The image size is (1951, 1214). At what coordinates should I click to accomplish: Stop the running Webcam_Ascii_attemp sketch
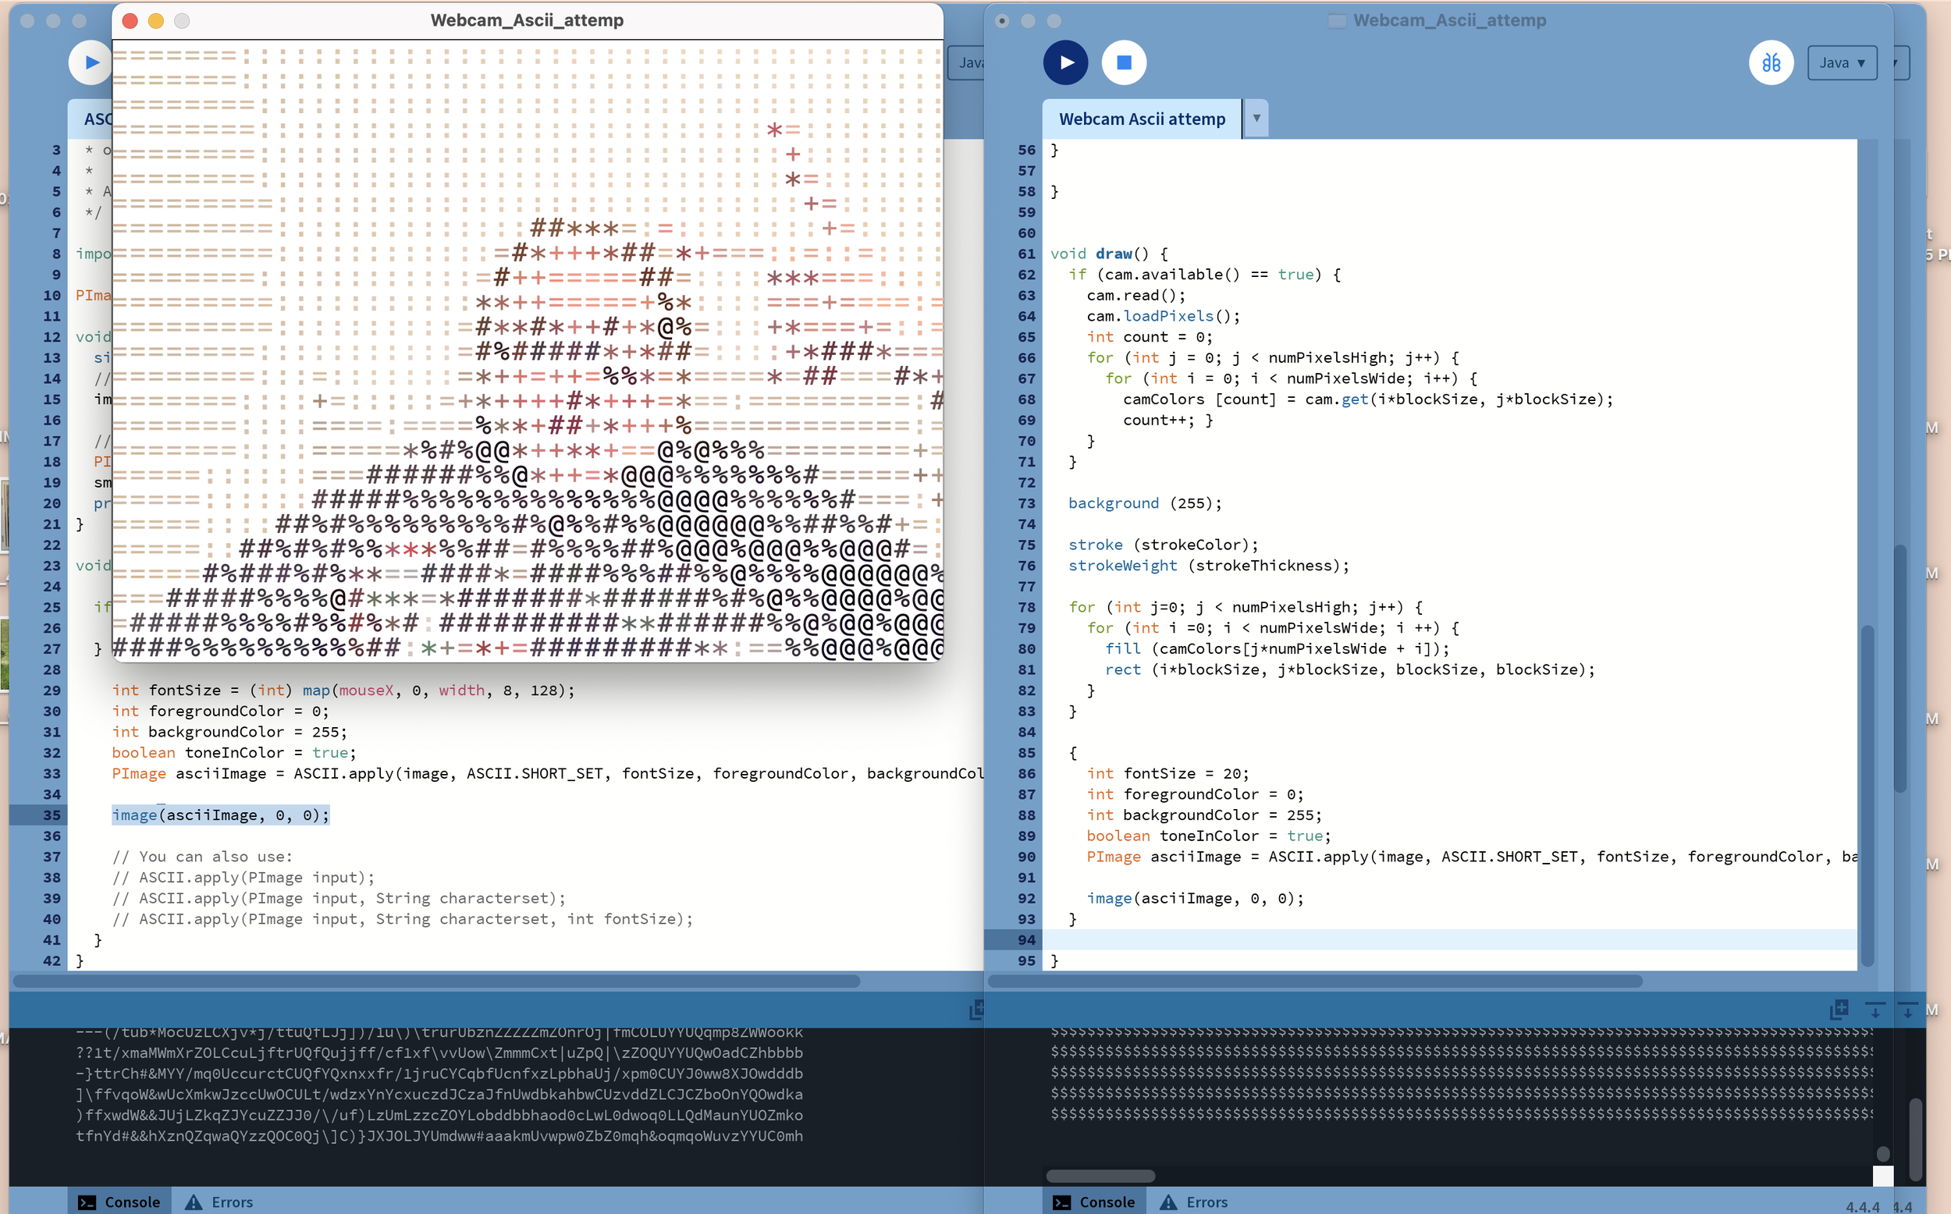click(x=1123, y=62)
